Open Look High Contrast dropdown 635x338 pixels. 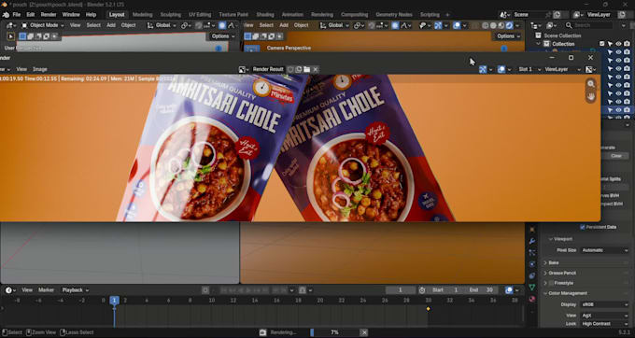coord(604,324)
